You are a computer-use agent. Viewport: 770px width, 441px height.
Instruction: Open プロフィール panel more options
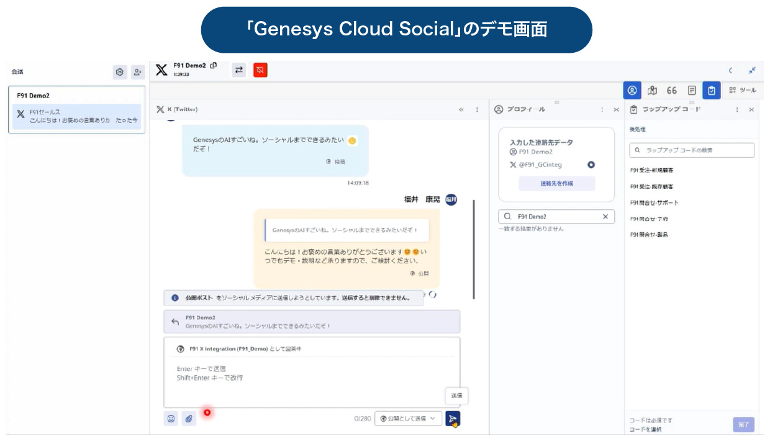point(602,109)
